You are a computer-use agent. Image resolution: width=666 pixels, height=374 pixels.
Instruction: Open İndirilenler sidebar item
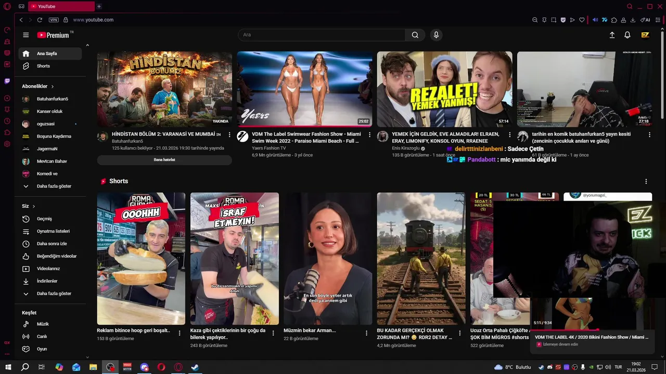click(x=50, y=281)
